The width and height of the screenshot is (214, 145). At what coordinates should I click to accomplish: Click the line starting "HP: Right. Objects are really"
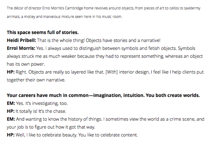point(98,72)
